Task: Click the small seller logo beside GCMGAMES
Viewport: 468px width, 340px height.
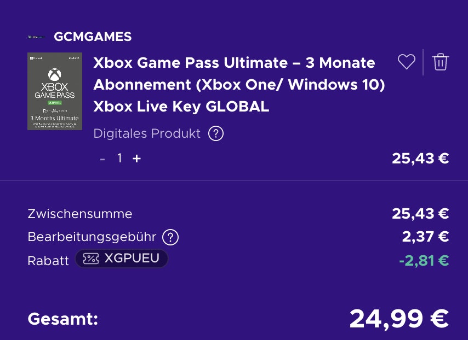Action: 36,37
